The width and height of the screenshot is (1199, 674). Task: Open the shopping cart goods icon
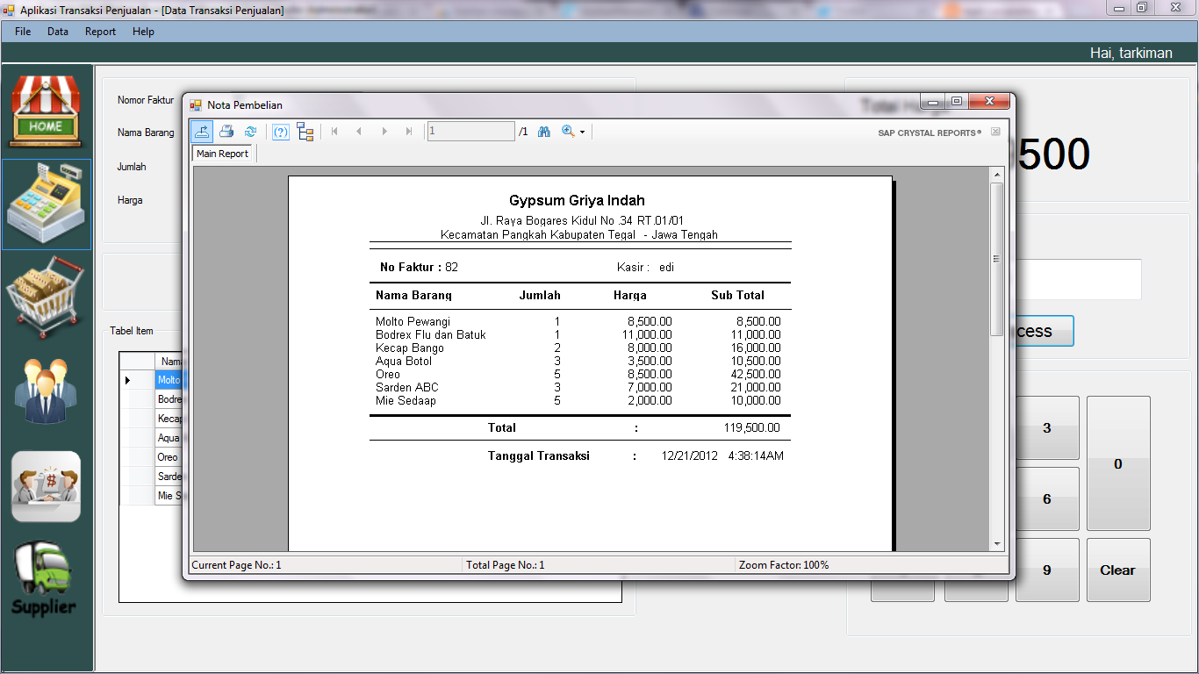click(x=46, y=297)
